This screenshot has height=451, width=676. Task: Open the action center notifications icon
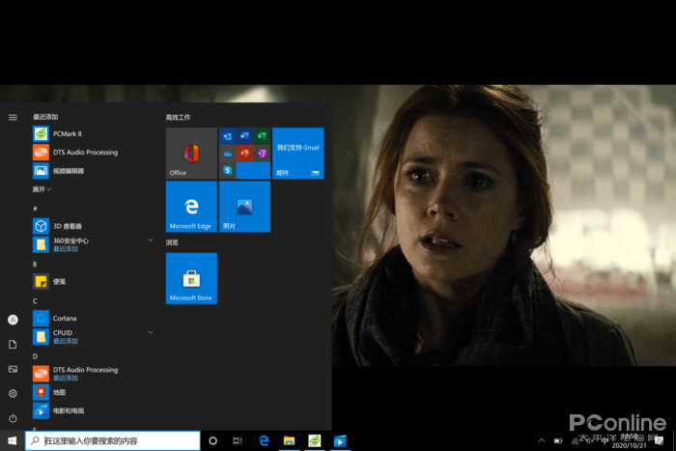(x=659, y=440)
